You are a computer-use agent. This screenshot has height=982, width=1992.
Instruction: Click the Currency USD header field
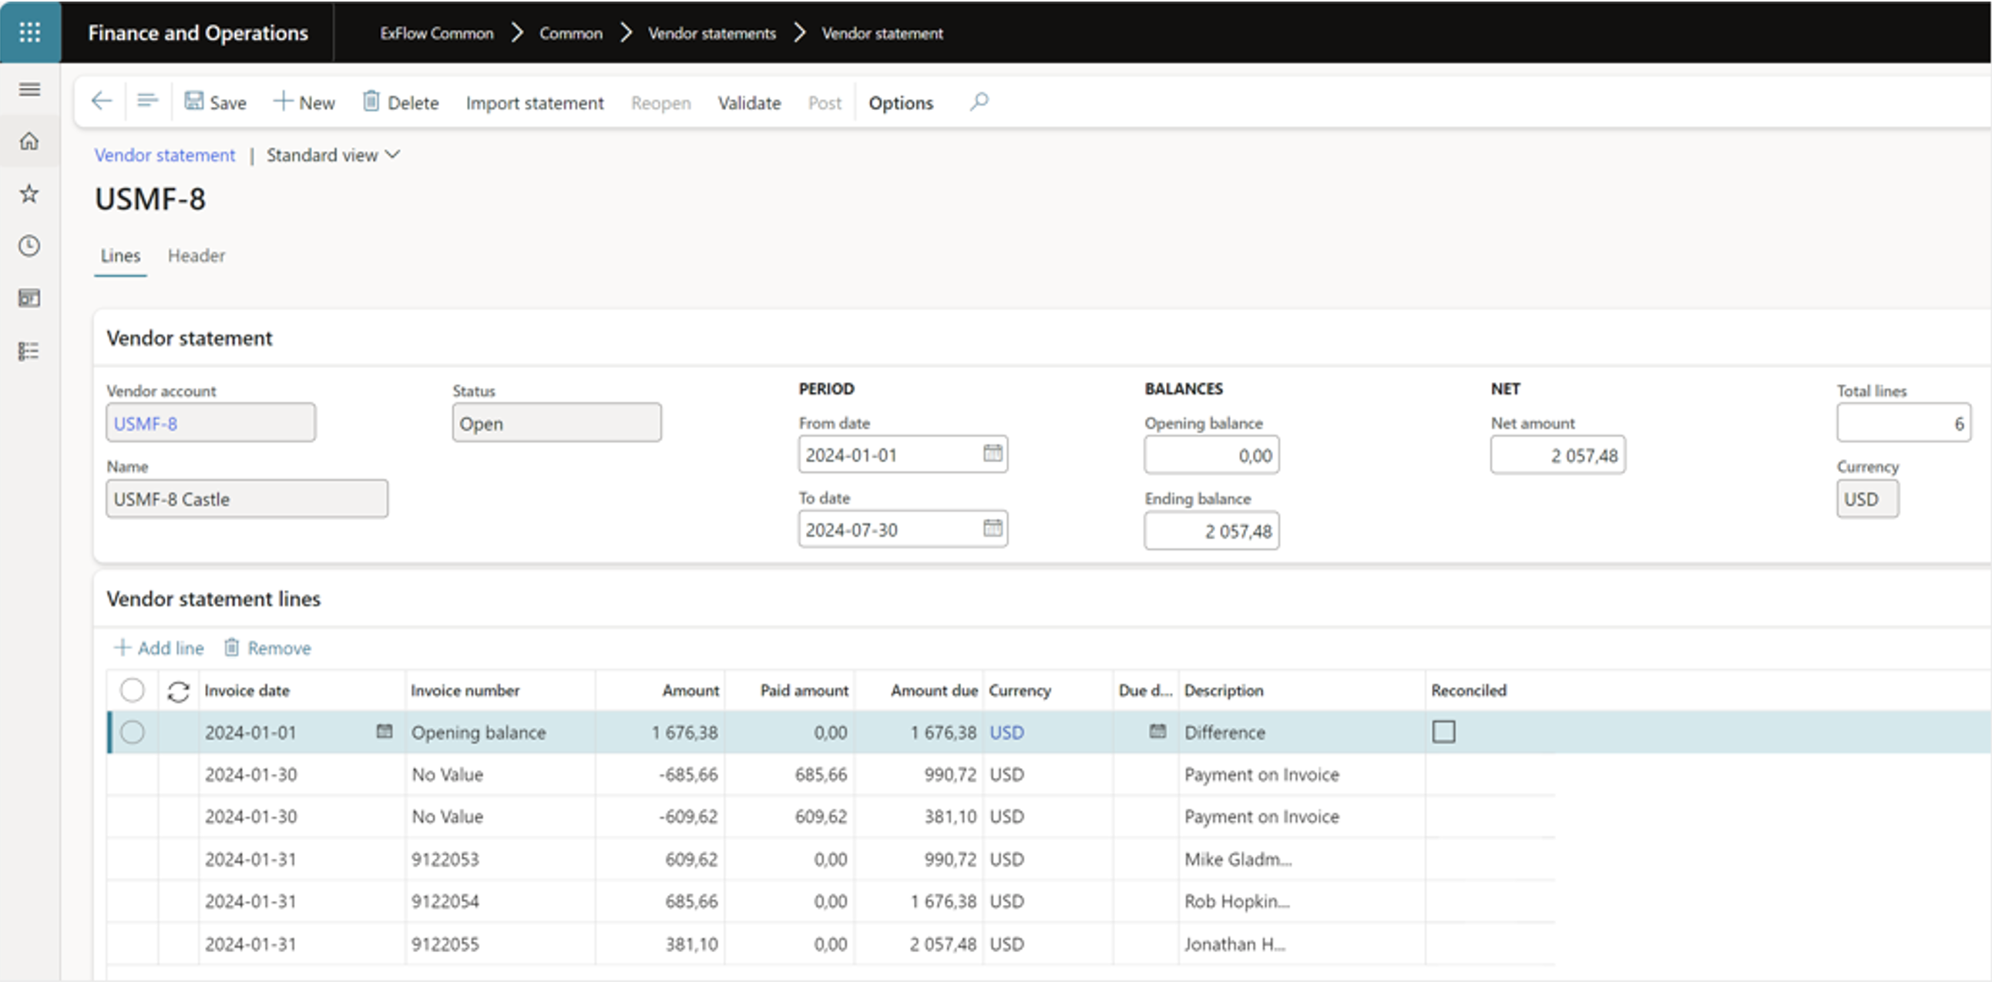1867,499
